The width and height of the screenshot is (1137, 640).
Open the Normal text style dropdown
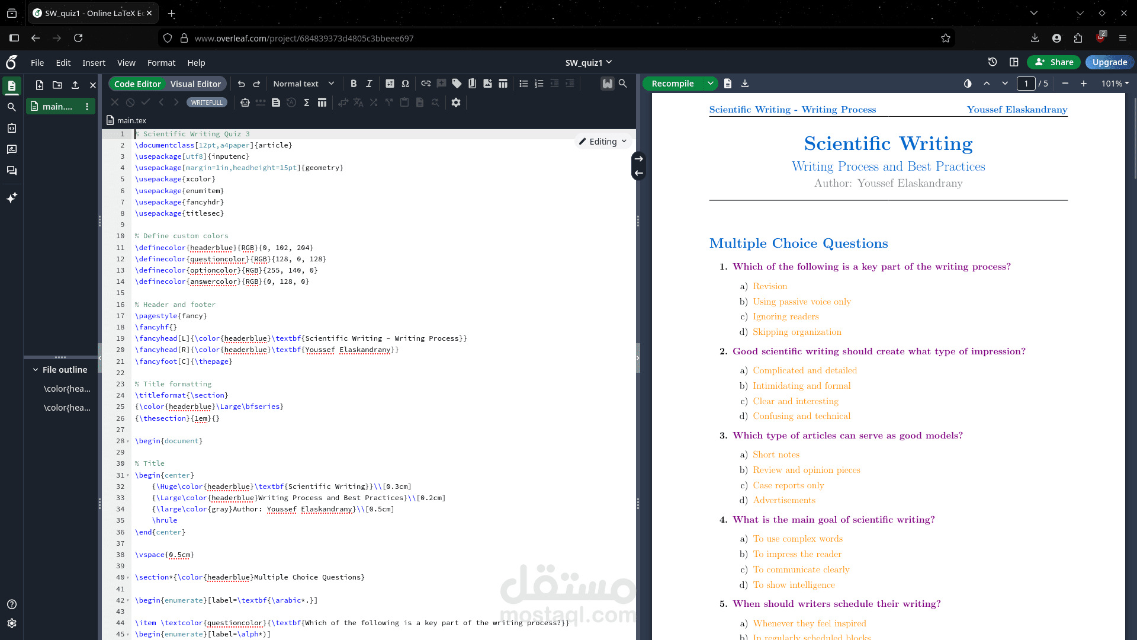[303, 84]
